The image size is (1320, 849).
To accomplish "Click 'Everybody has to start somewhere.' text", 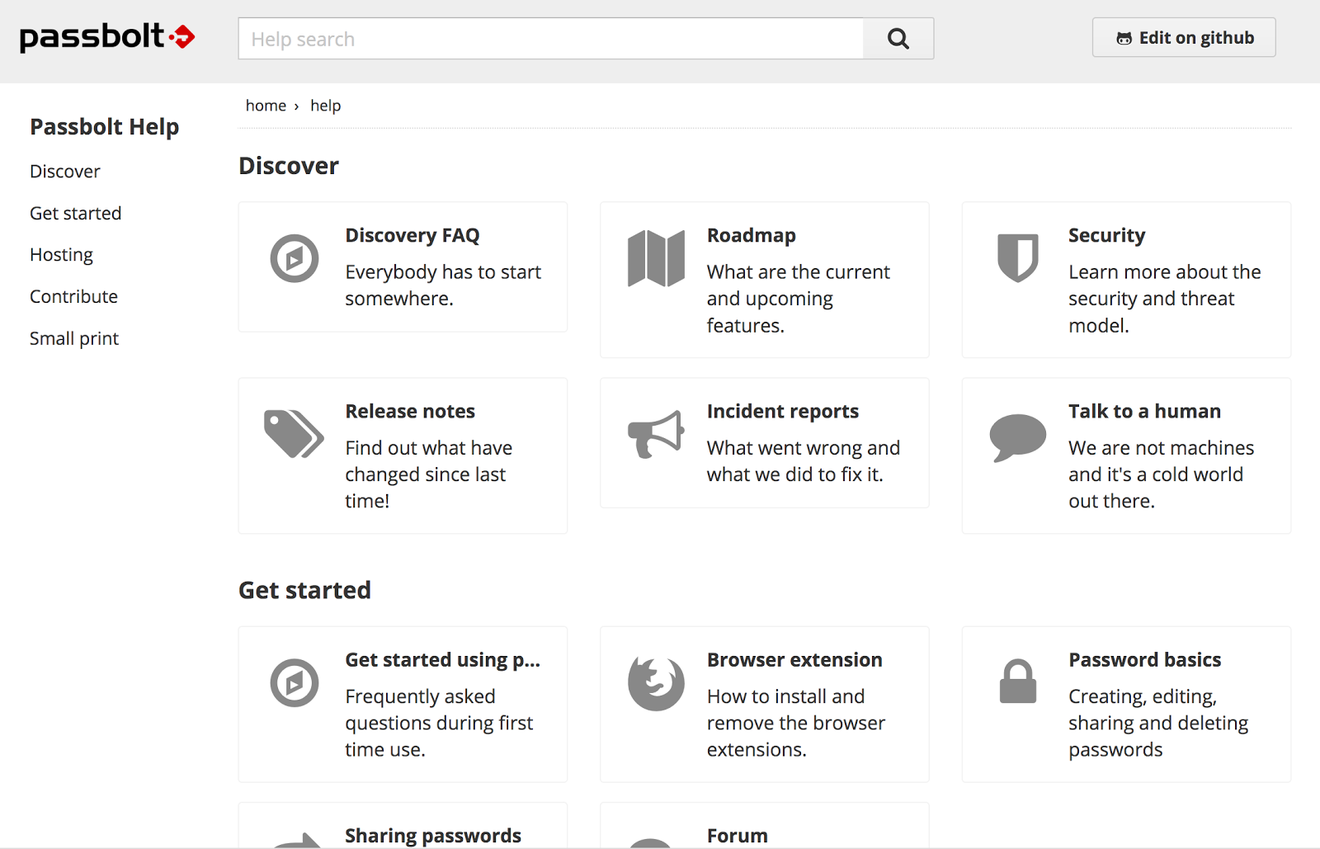I will point(443,285).
